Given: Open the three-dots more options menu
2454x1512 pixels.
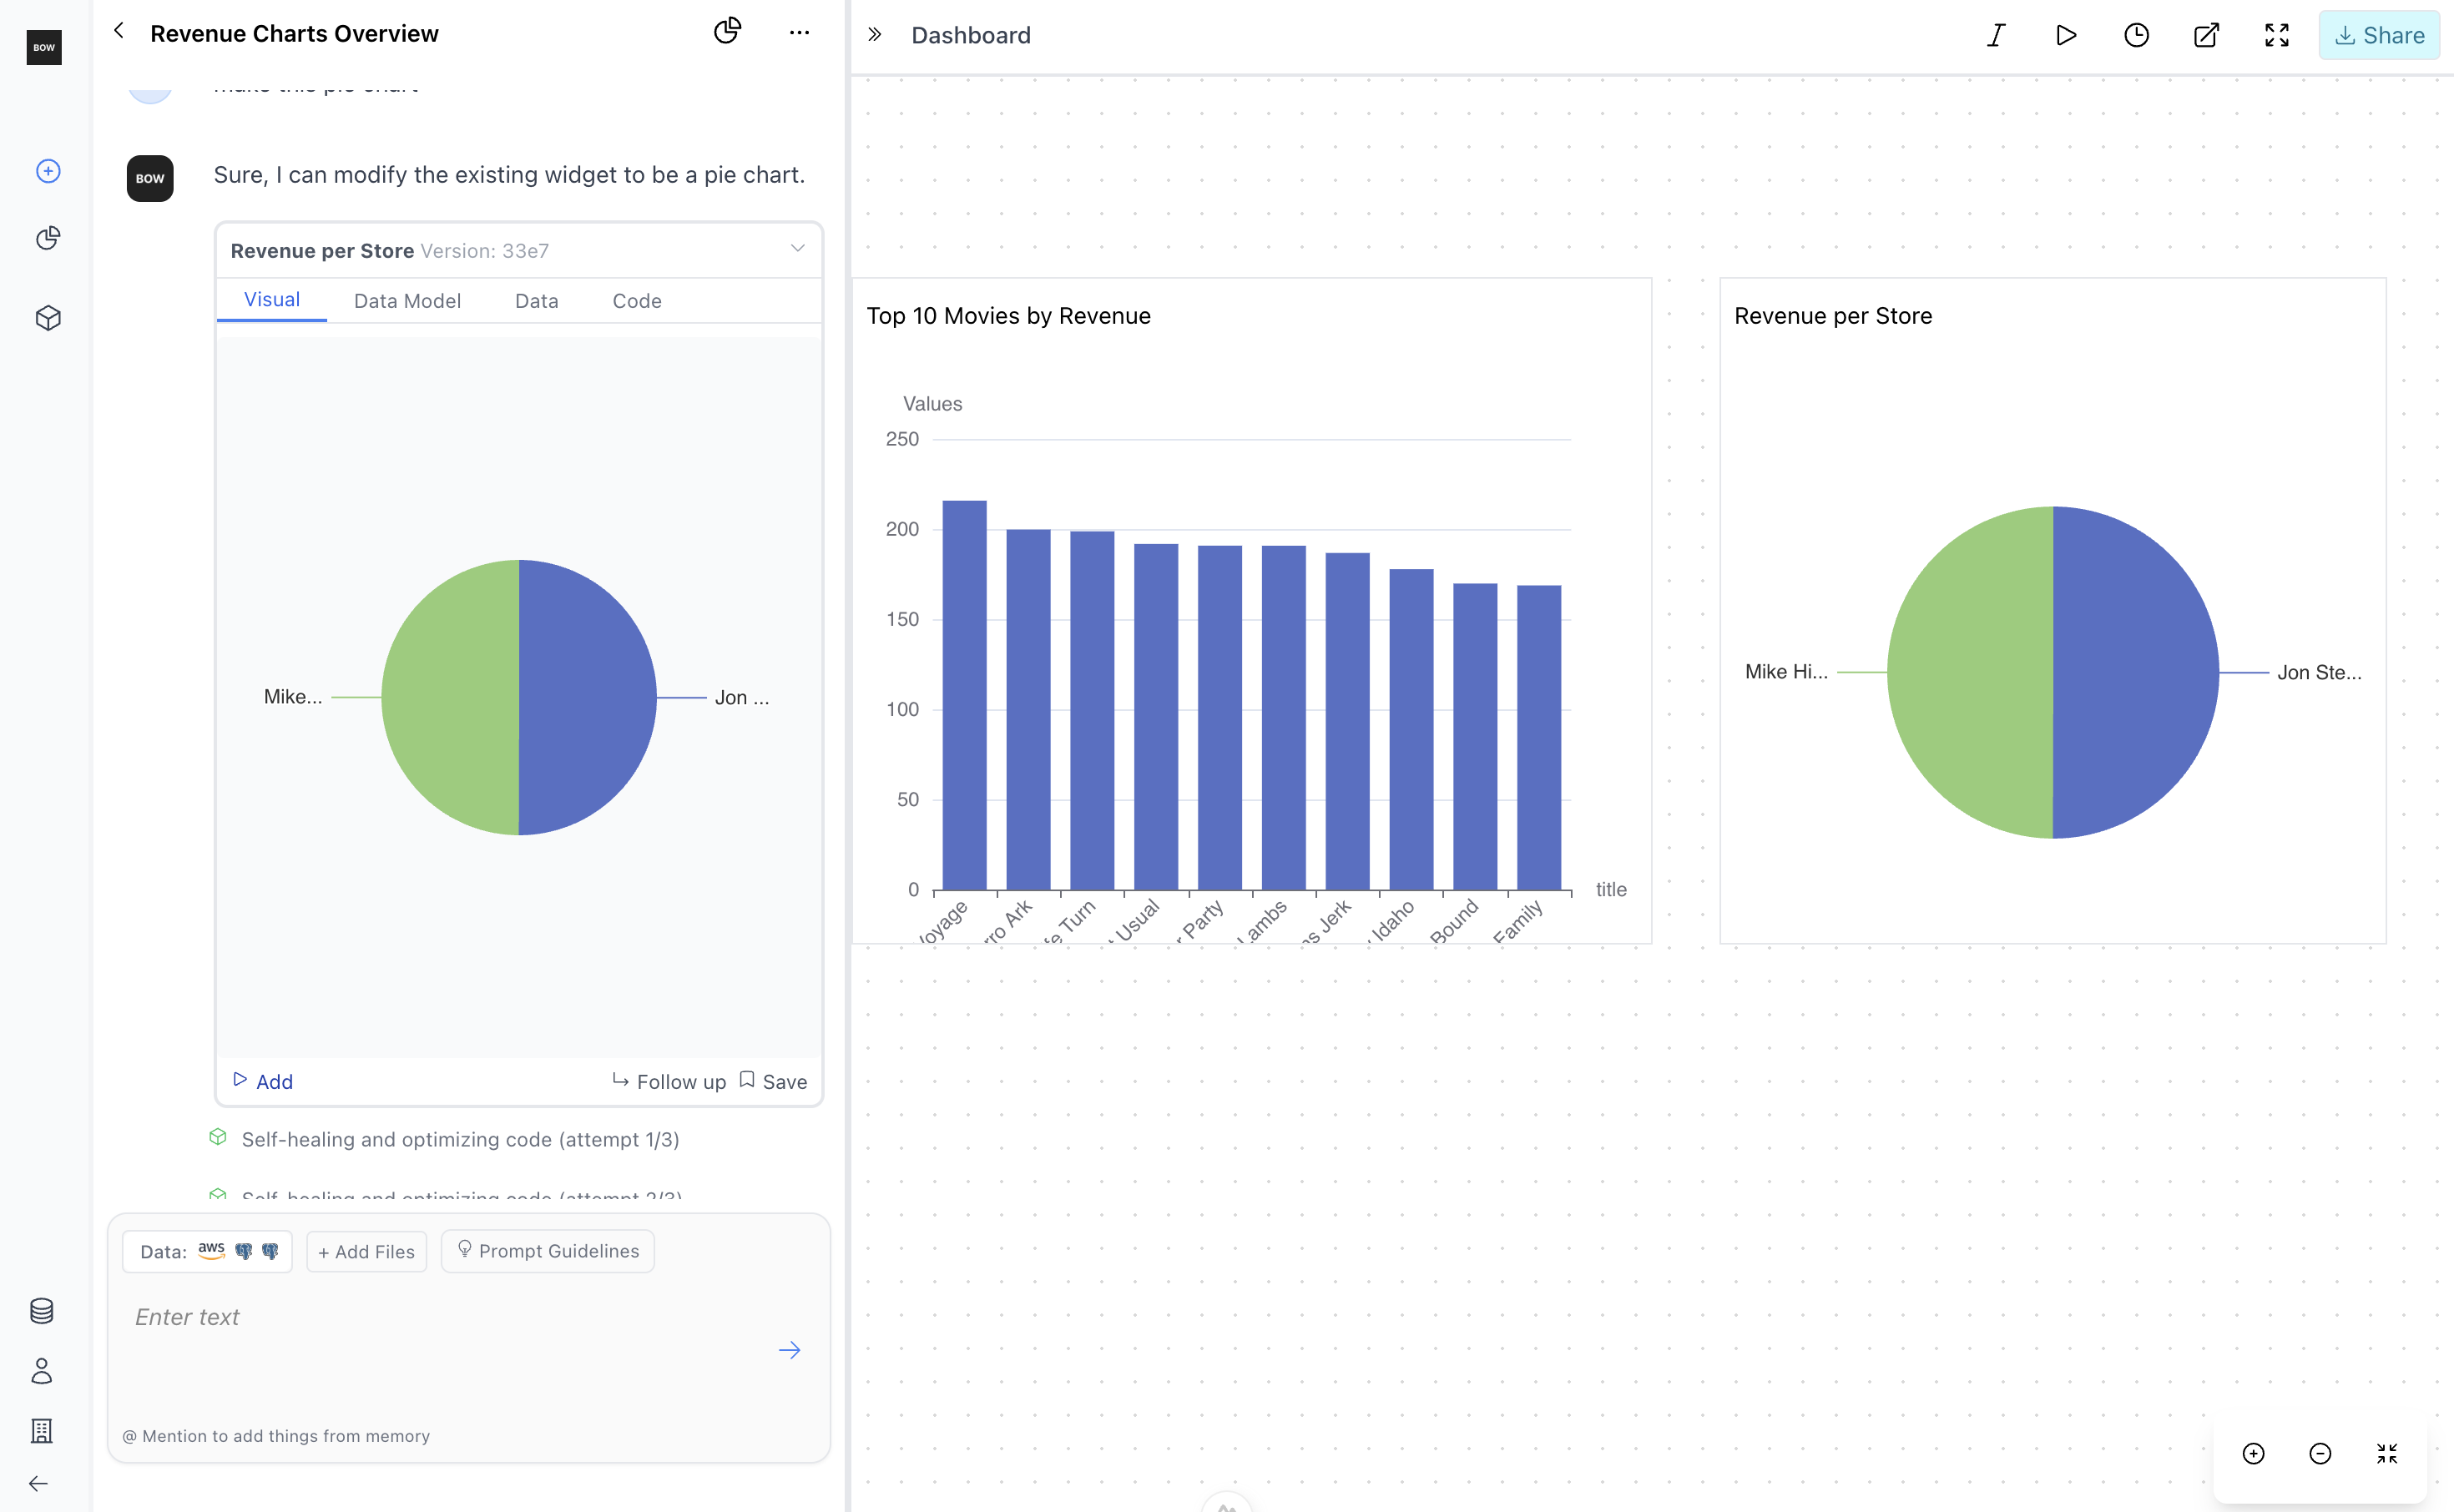Looking at the screenshot, I should coord(799,33).
